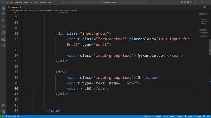Screen dimensions: 211x118
Task: Open the View menu
Action: point(26,2)
